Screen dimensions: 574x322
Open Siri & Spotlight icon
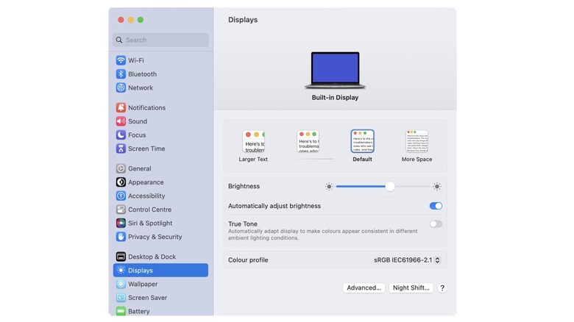(121, 223)
